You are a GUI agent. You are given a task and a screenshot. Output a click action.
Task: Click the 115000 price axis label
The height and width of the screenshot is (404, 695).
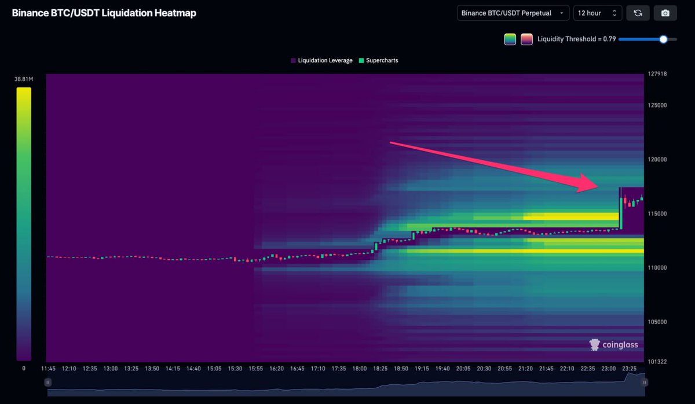coord(657,214)
